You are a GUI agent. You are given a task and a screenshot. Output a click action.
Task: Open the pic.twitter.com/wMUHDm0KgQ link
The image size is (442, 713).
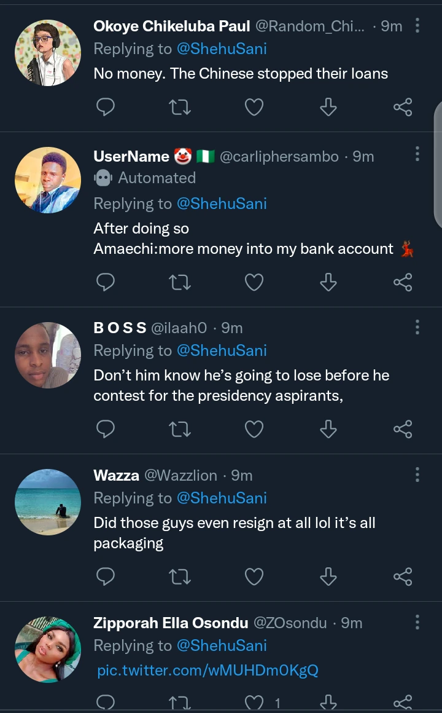click(x=207, y=670)
